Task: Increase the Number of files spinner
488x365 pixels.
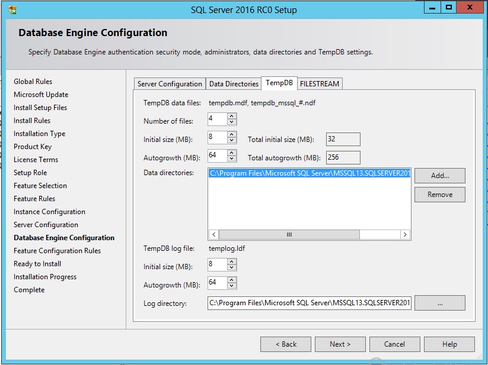Action: [x=232, y=116]
